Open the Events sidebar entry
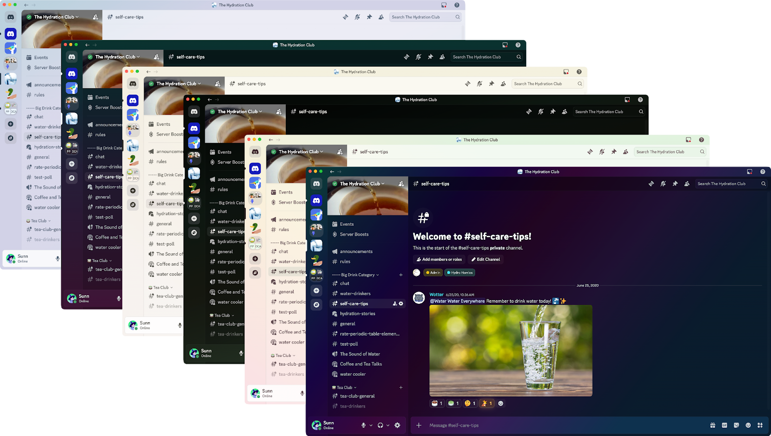This screenshot has height=436, width=771. pos(346,223)
